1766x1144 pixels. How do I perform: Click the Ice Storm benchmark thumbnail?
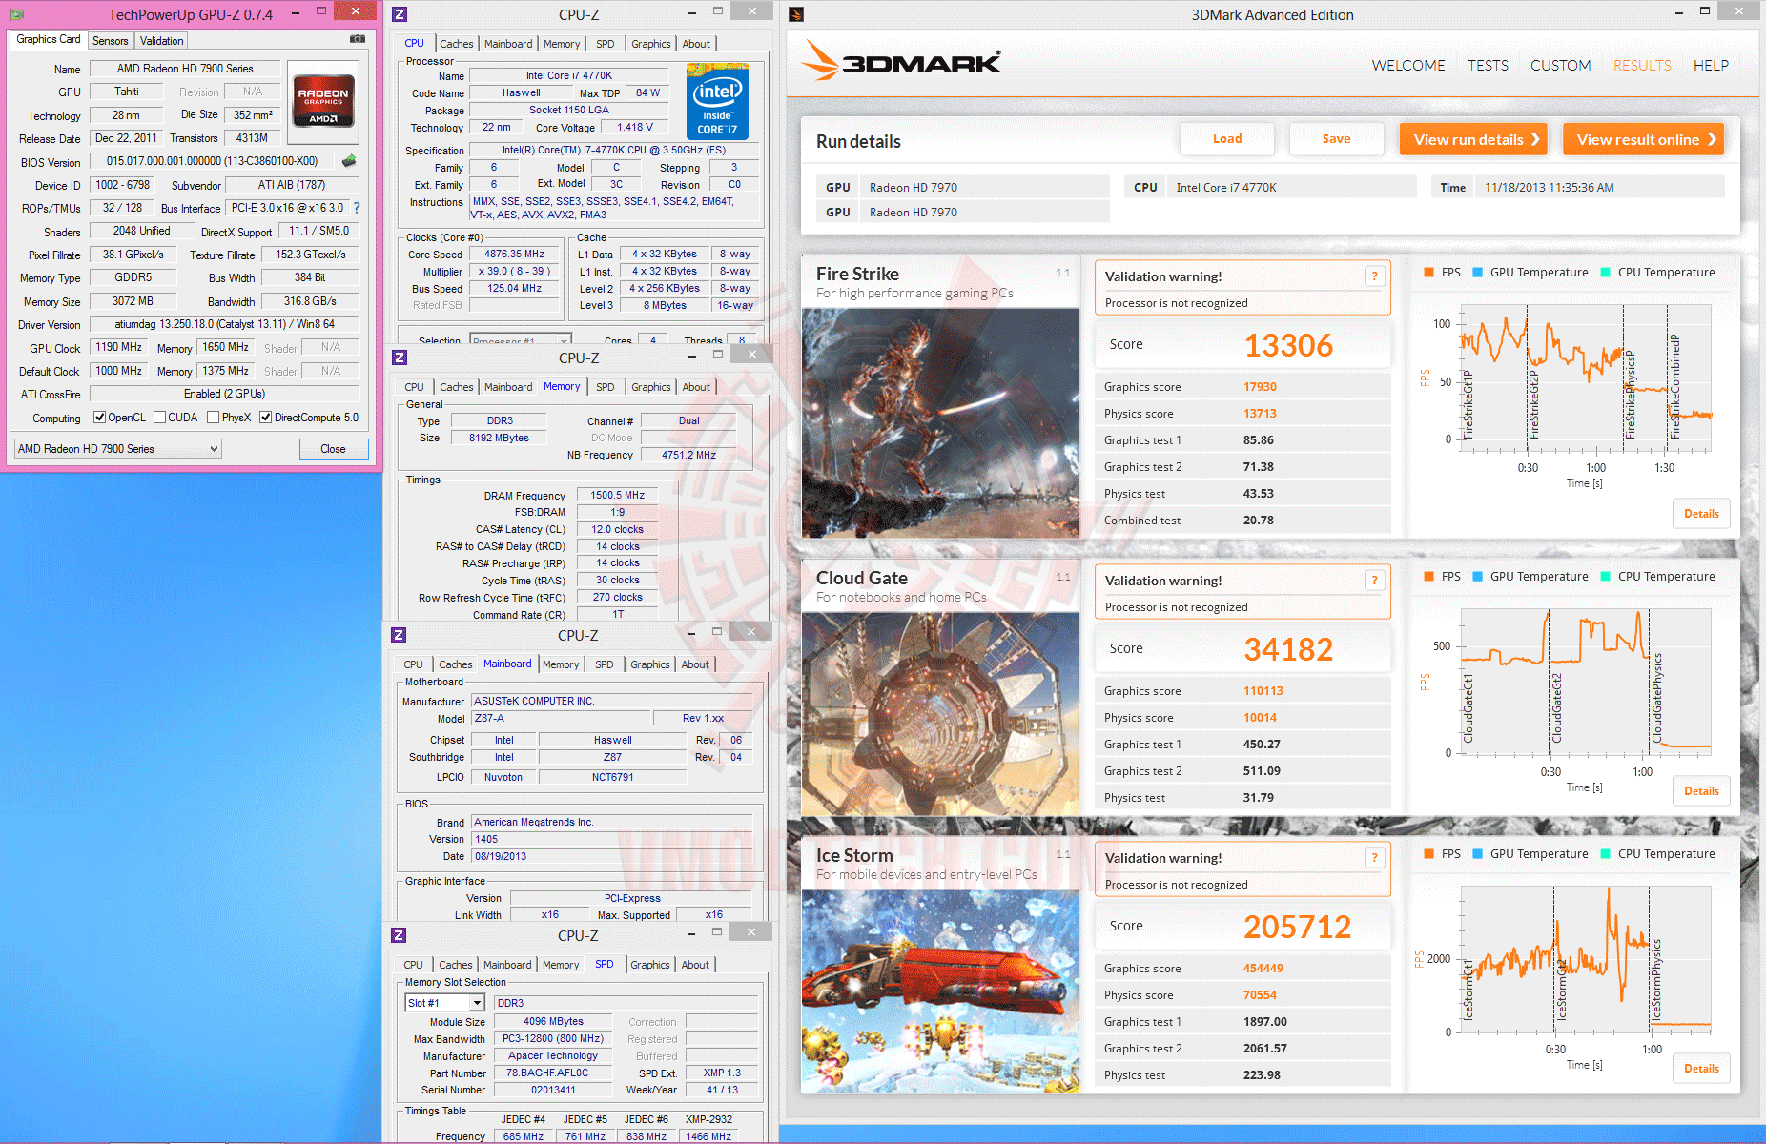click(x=940, y=991)
